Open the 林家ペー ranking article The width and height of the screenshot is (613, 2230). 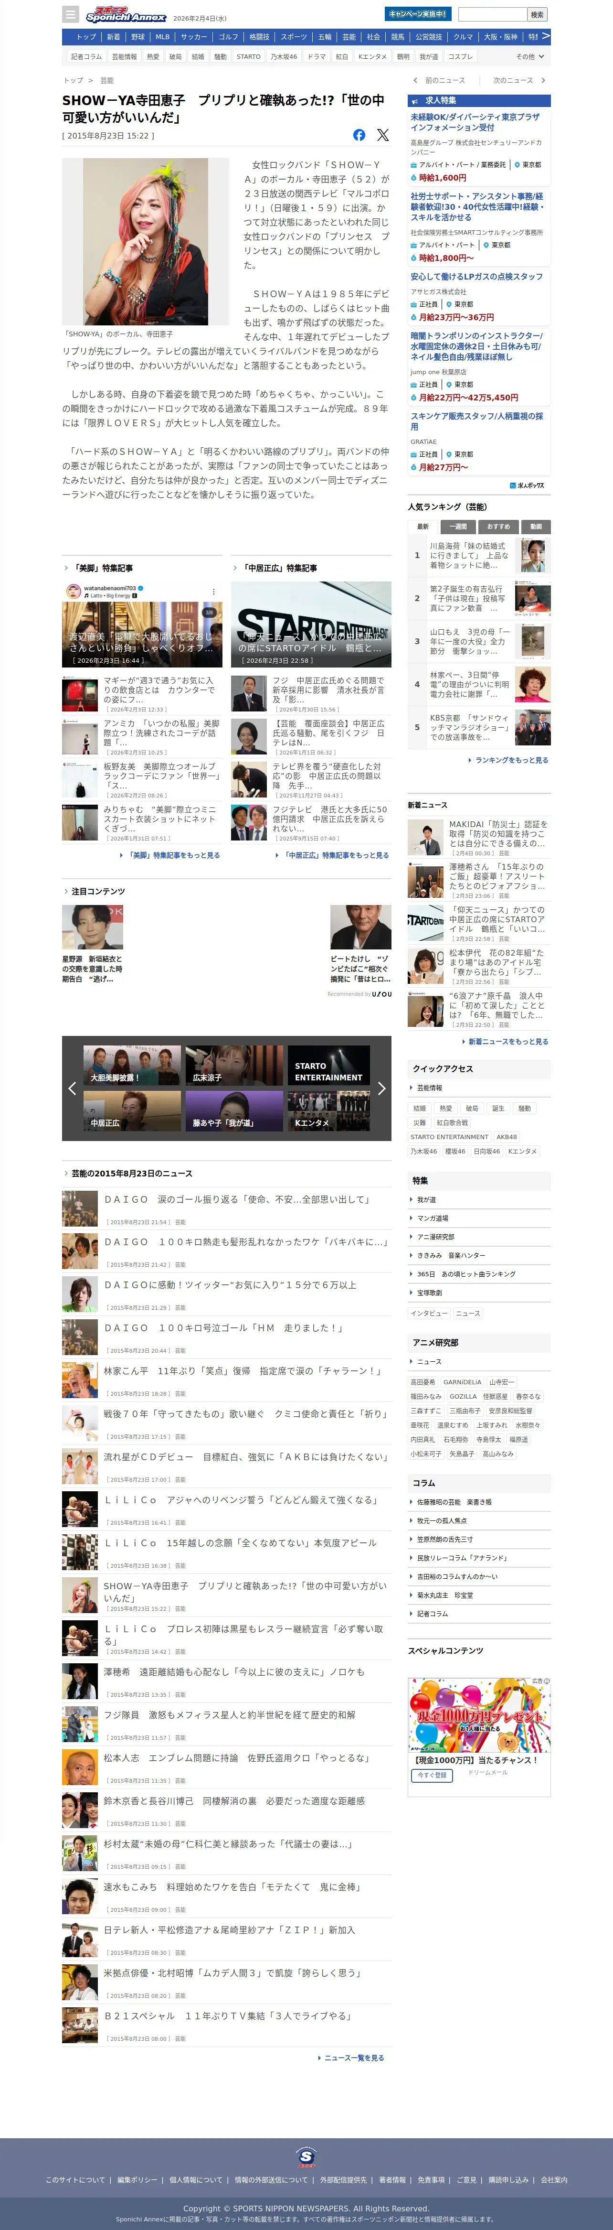pos(479,684)
